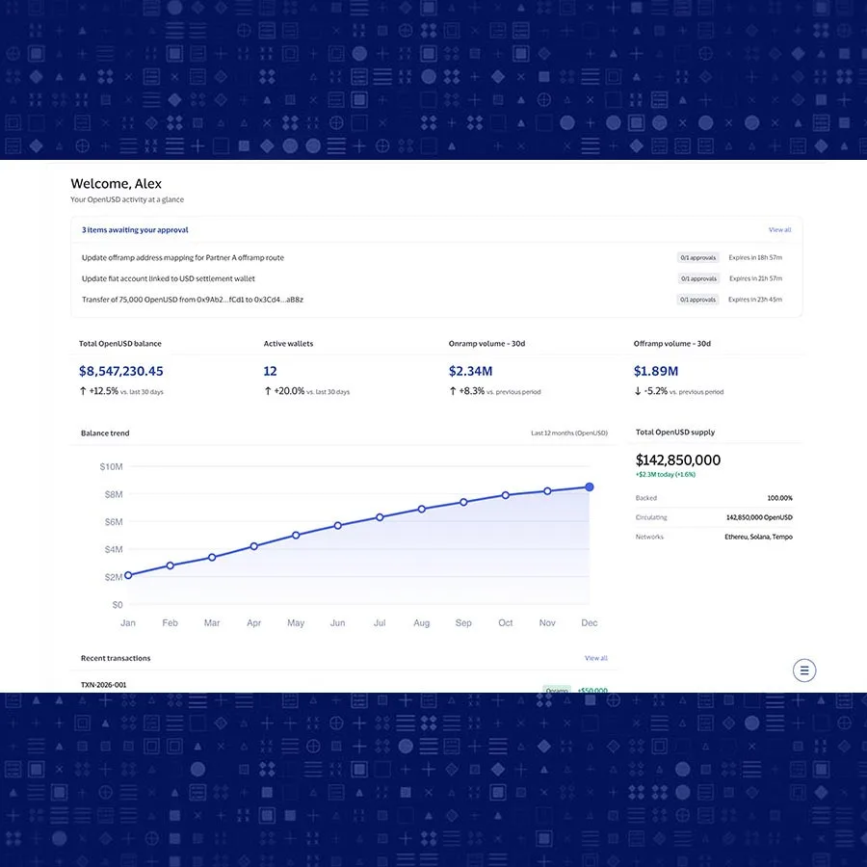
Task: Click 'Last 12 months (OpenUSD)' chart label
Action: [x=569, y=433]
